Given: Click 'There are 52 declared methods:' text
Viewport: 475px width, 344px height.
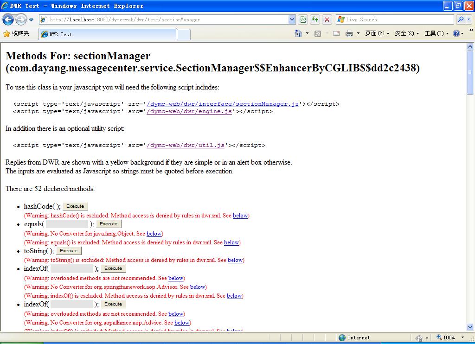Looking at the screenshot, I should [x=50, y=189].
